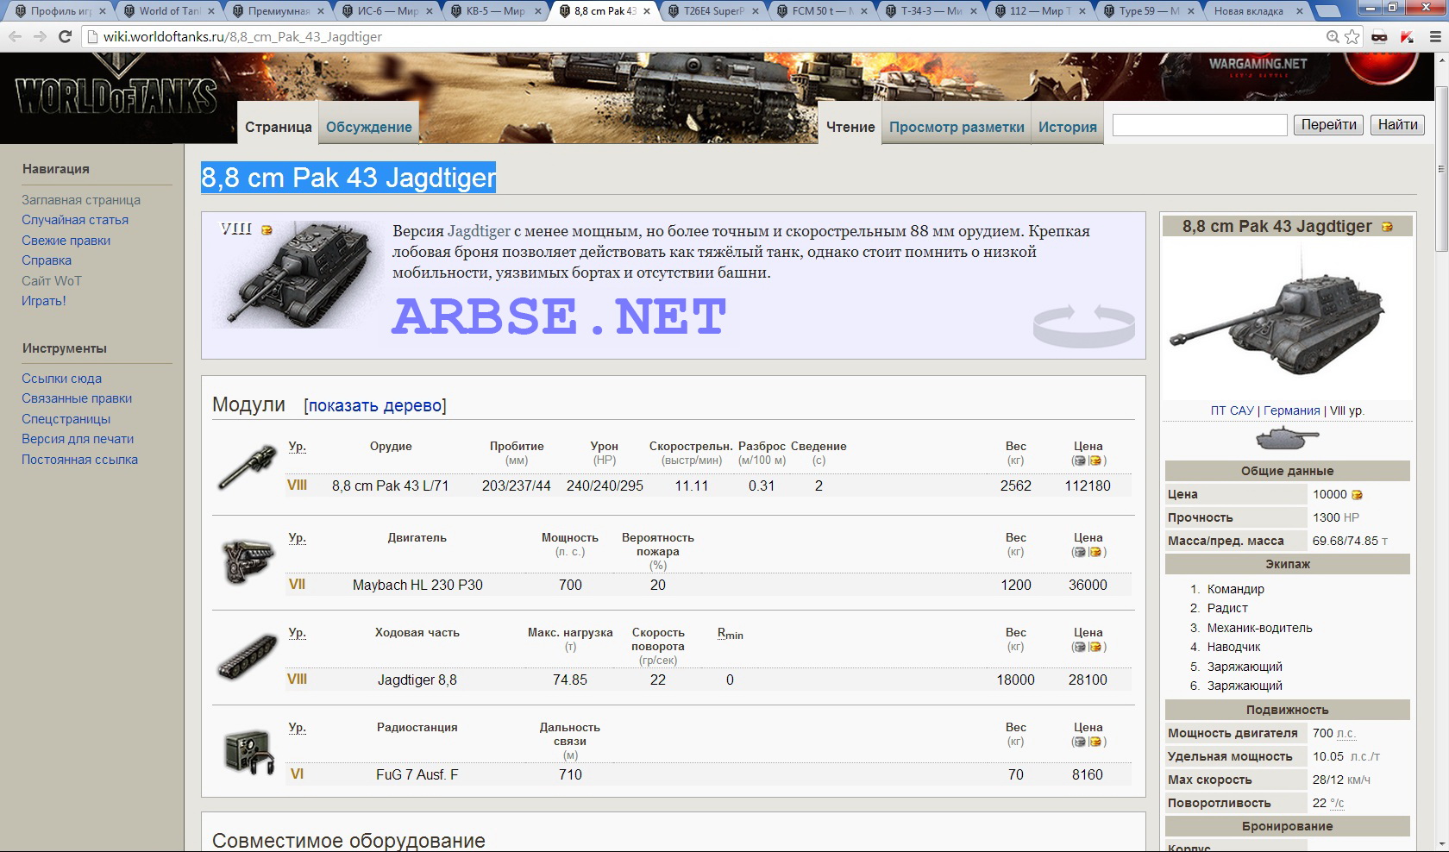Click the Maybach engine module icon
This screenshot has width=1449, height=852.
click(248, 561)
